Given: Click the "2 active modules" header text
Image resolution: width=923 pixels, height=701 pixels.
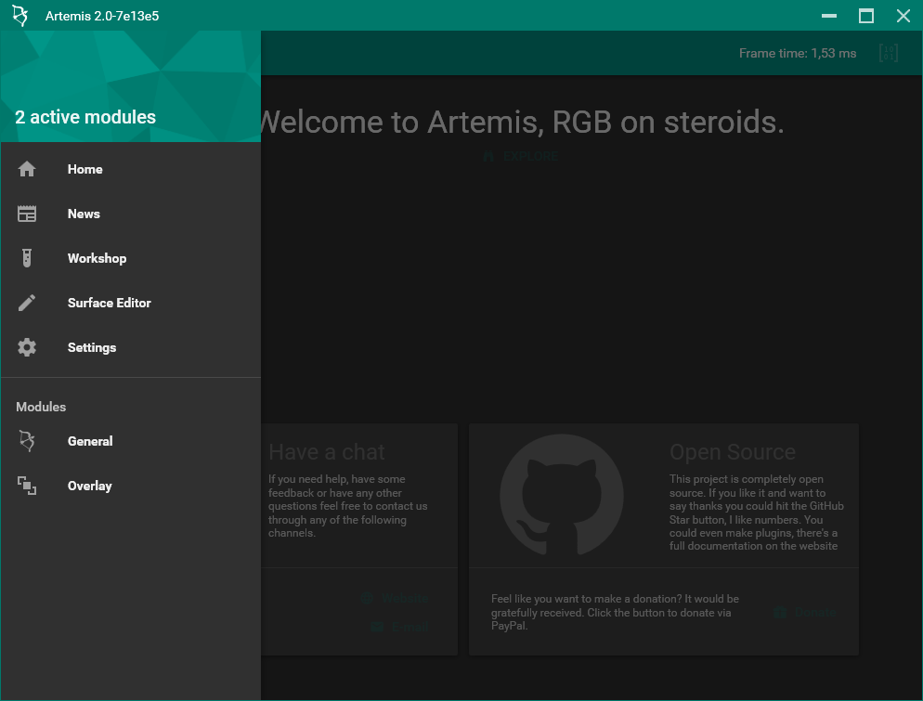Looking at the screenshot, I should [85, 117].
